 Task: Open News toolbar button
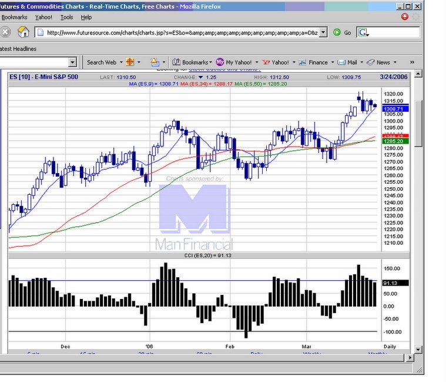[x=378, y=62]
